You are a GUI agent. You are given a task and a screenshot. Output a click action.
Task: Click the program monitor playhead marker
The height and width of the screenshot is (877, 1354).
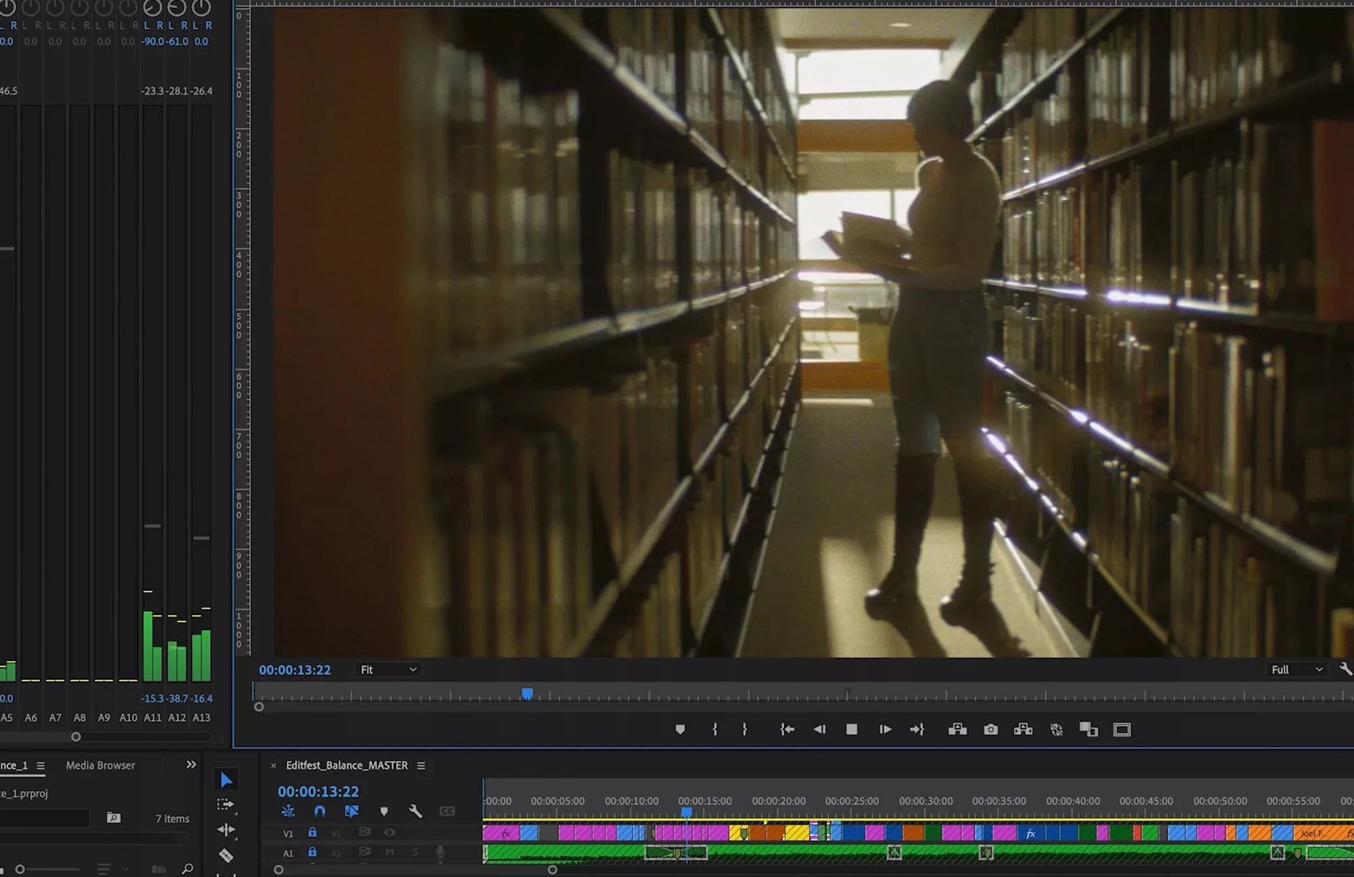[x=527, y=694]
